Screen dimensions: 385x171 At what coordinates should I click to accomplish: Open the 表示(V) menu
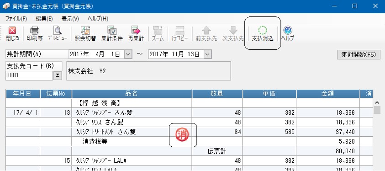[70, 19]
